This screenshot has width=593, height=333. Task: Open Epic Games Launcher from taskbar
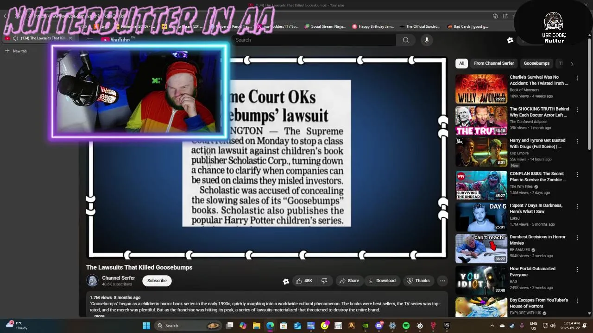[x=447, y=326]
